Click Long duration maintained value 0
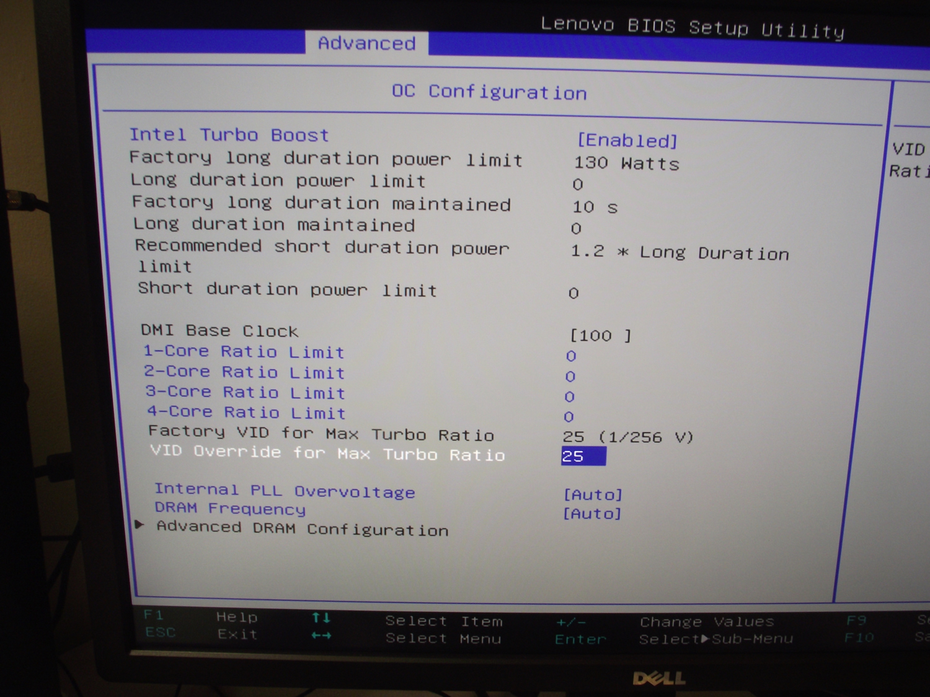This screenshot has height=697, width=930. click(x=576, y=229)
